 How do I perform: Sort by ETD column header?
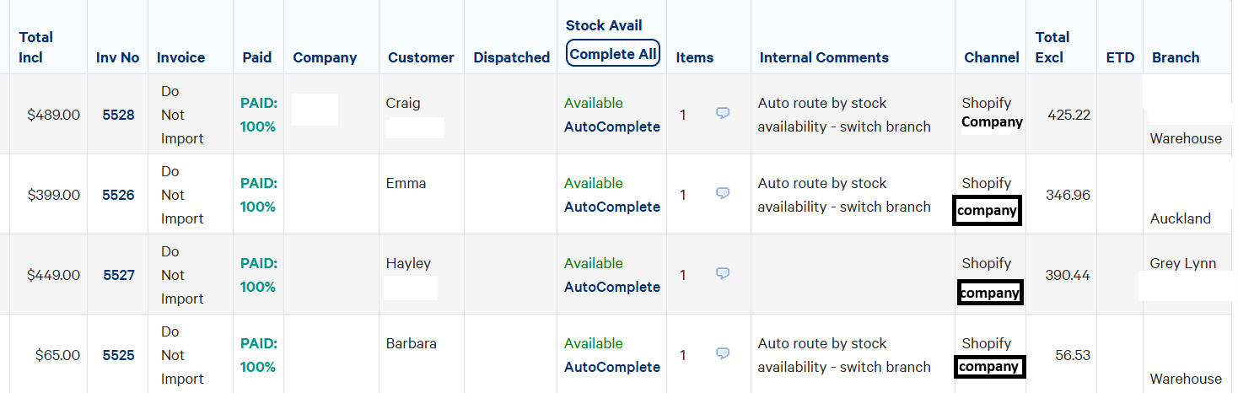click(1120, 57)
